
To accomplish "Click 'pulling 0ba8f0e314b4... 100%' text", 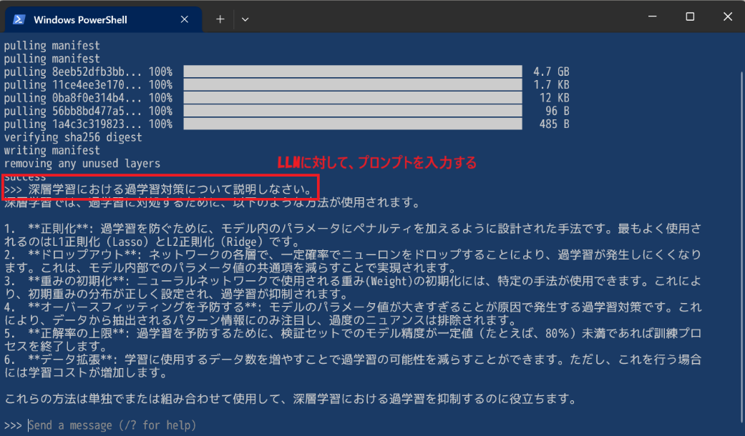I will (x=88, y=98).
